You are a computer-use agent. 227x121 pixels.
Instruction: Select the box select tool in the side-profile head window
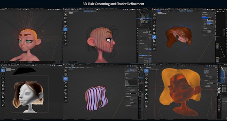65,14
